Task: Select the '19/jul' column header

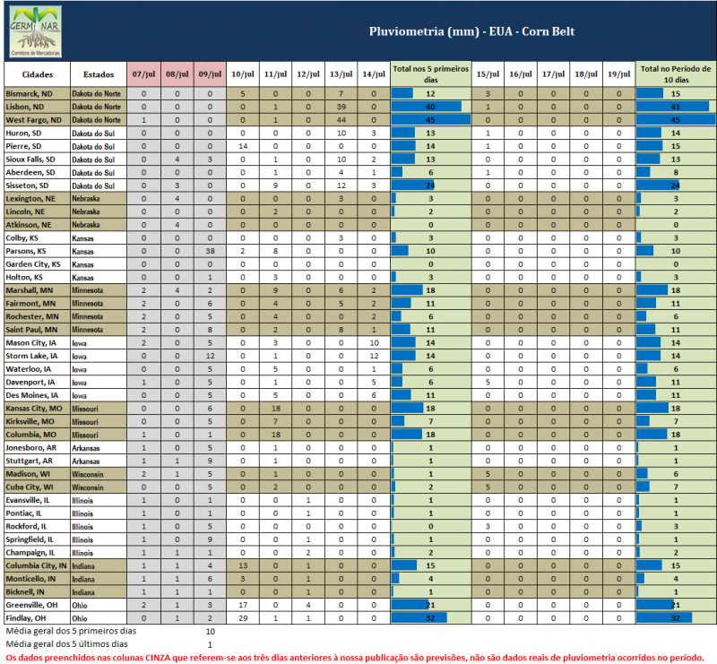Action: click(x=618, y=74)
